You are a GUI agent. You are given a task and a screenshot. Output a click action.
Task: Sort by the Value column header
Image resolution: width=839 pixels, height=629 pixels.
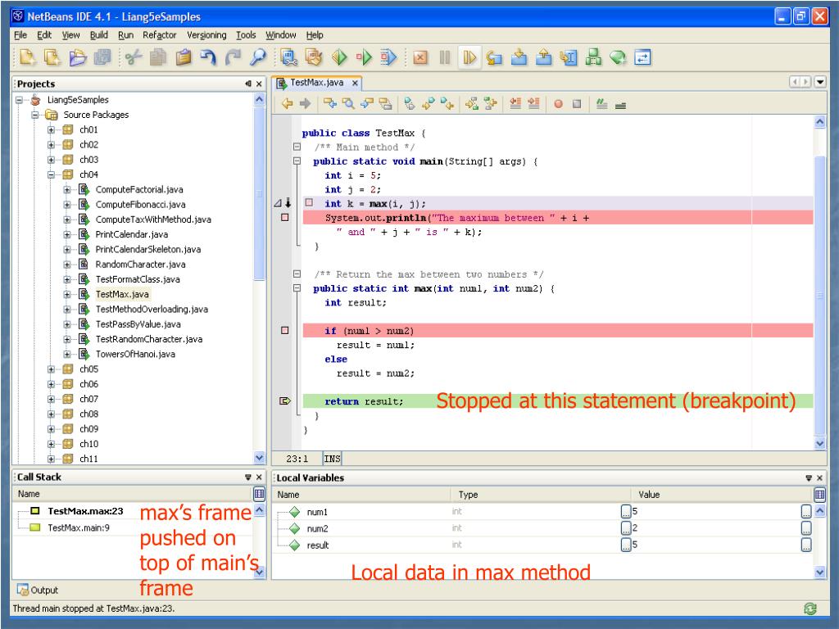click(722, 495)
